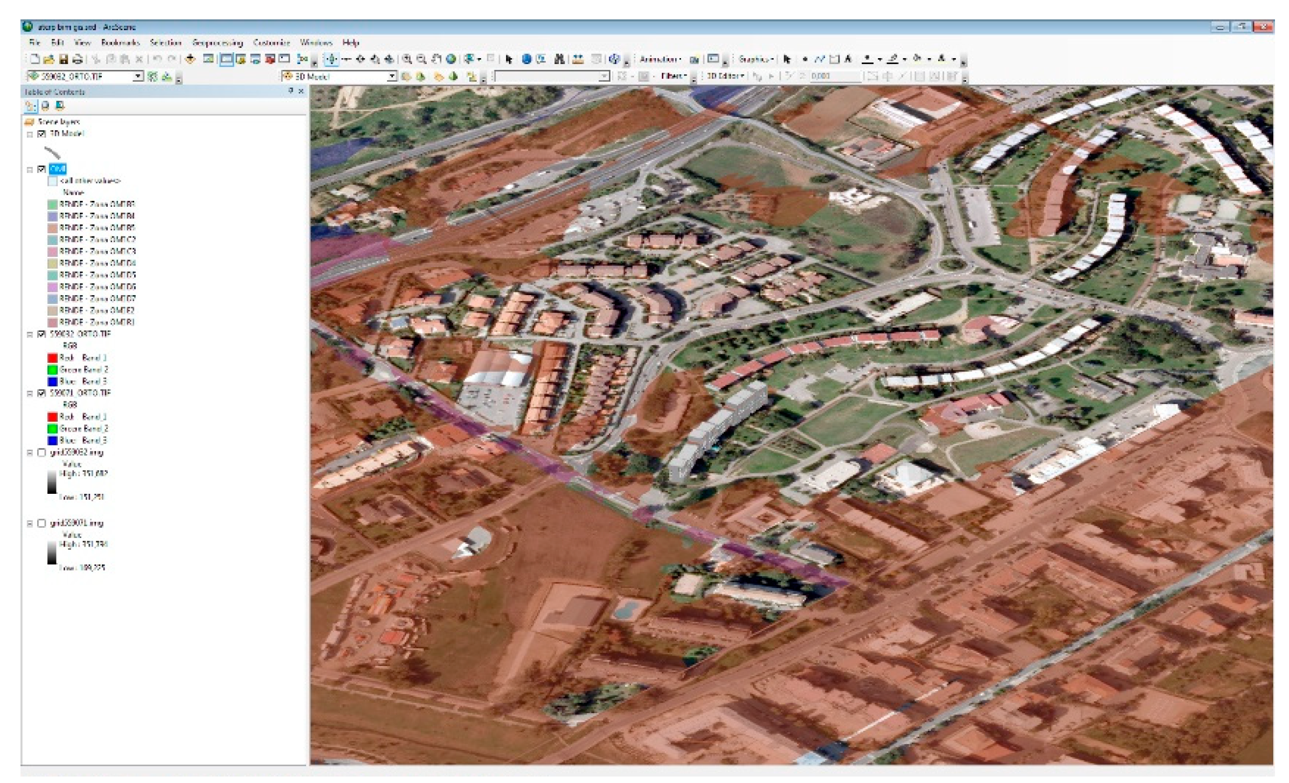Open the Bookmarks menu
The image size is (1289, 783).
coord(120,43)
